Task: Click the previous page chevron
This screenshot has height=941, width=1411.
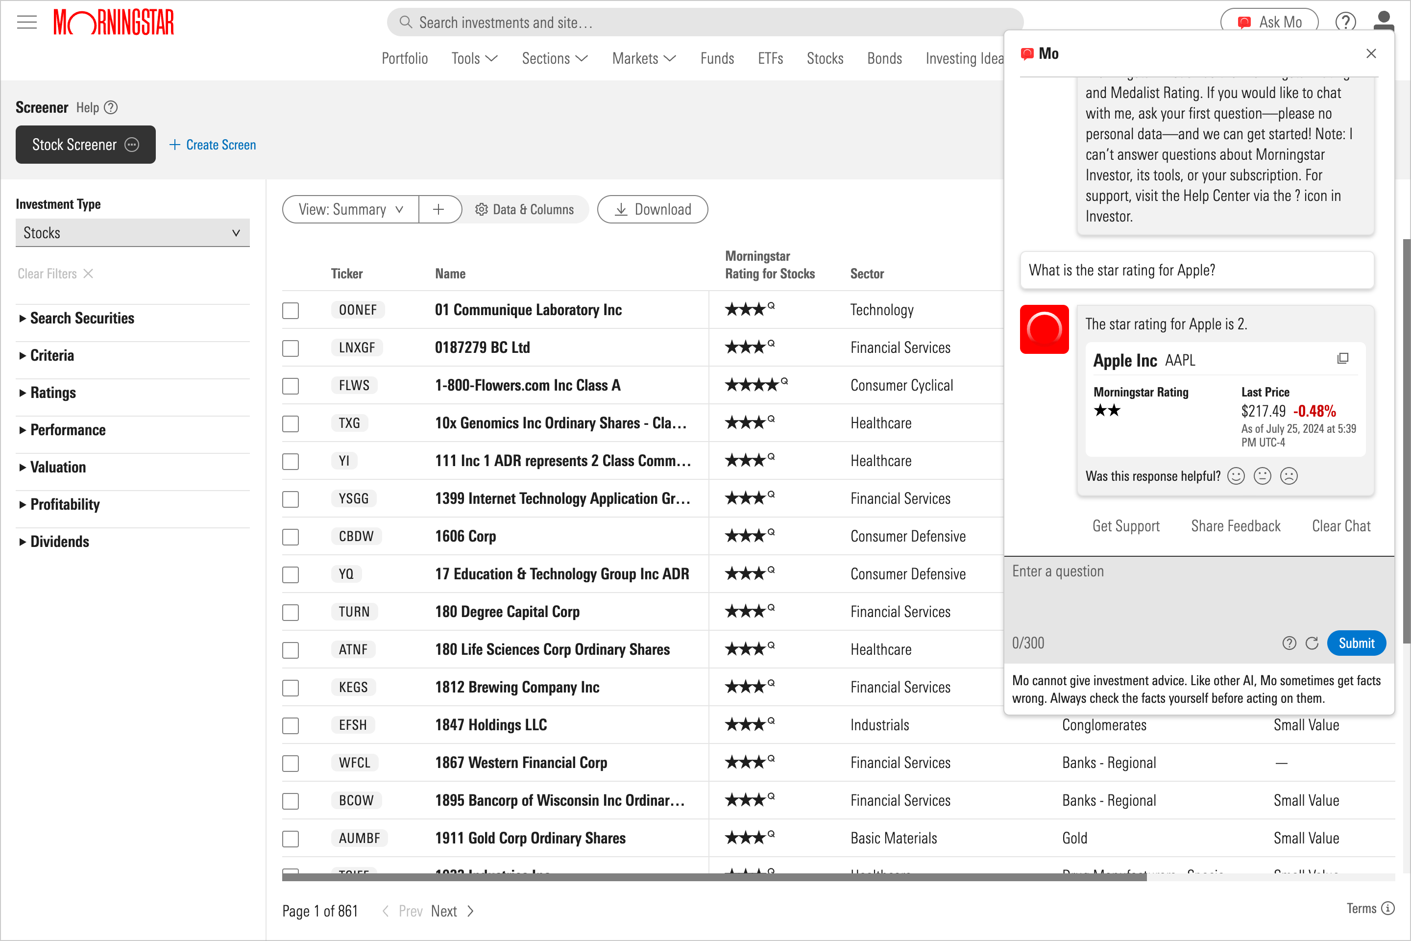Action: pos(386,911)
